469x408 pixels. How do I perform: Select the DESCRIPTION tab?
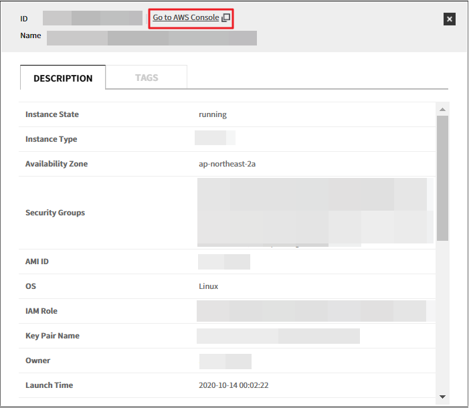click(x=63, y=78)
